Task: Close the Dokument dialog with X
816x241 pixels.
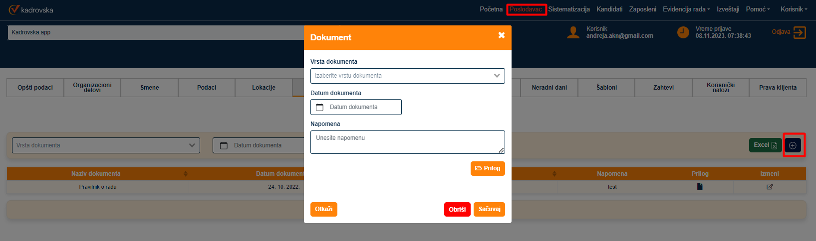Action: click(x=501, y=35)
